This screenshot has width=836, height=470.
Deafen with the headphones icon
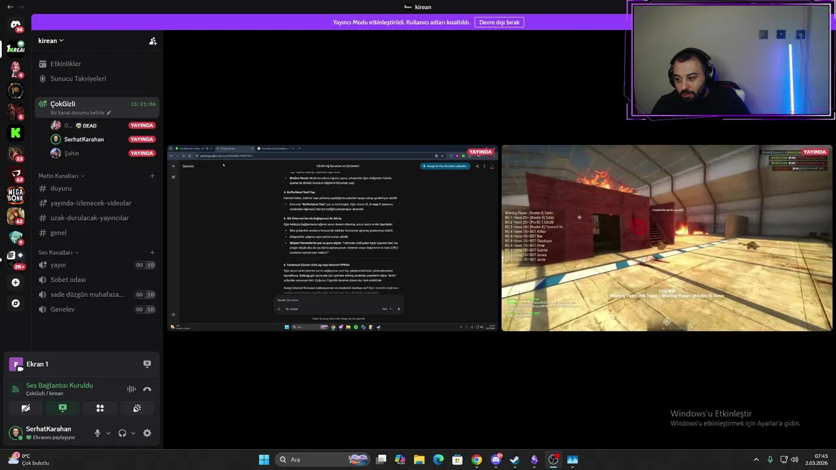[x=122, y=433]
